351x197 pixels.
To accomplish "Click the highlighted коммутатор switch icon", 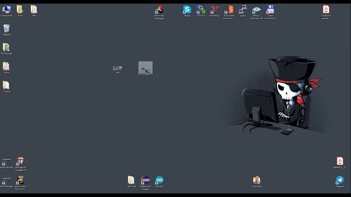I will 145,68.
